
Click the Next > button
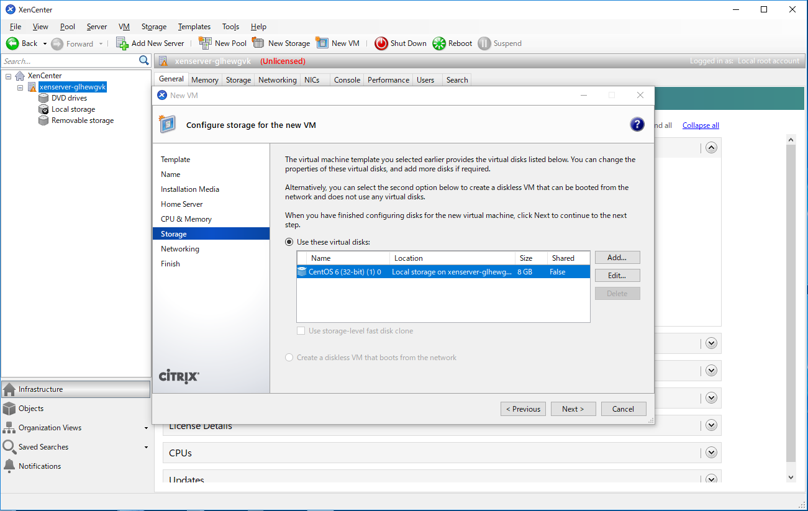point(573,409)
